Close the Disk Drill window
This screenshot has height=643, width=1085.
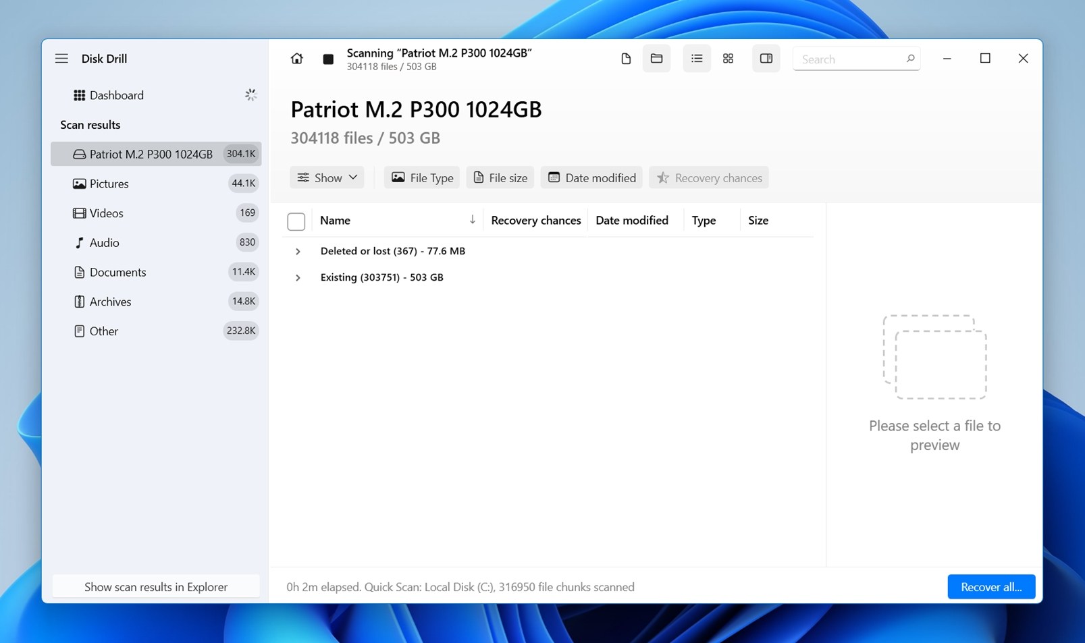1023,59
